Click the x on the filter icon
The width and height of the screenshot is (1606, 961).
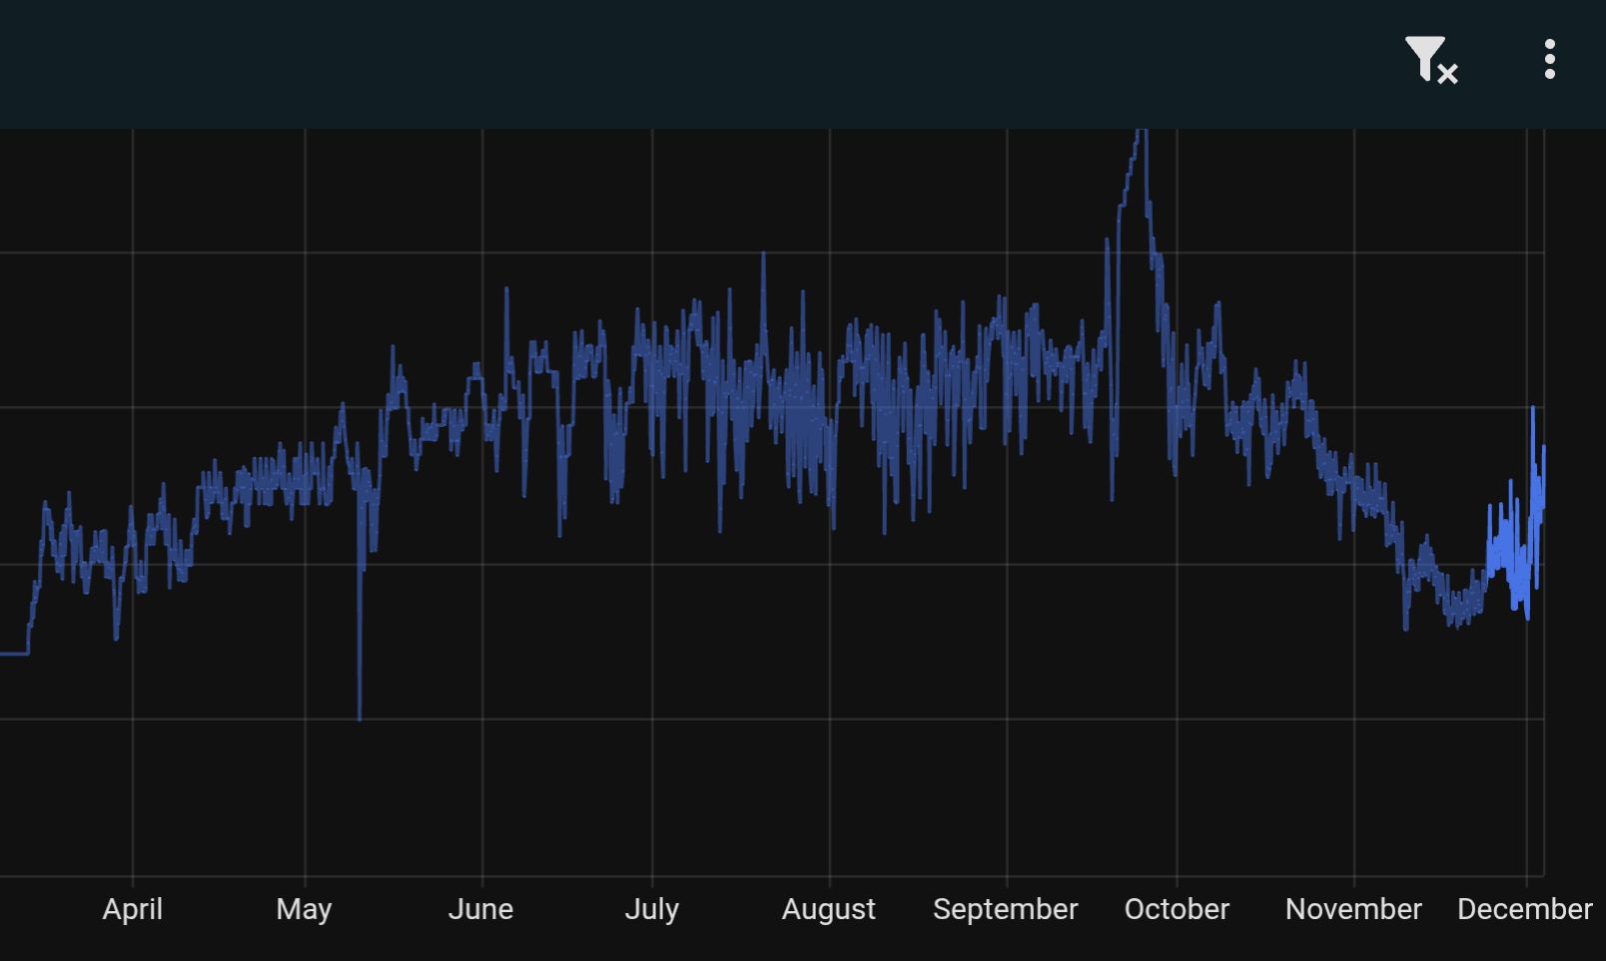pos(1445,73)
